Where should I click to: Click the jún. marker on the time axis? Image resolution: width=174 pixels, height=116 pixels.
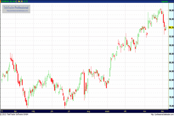[52, 111]
